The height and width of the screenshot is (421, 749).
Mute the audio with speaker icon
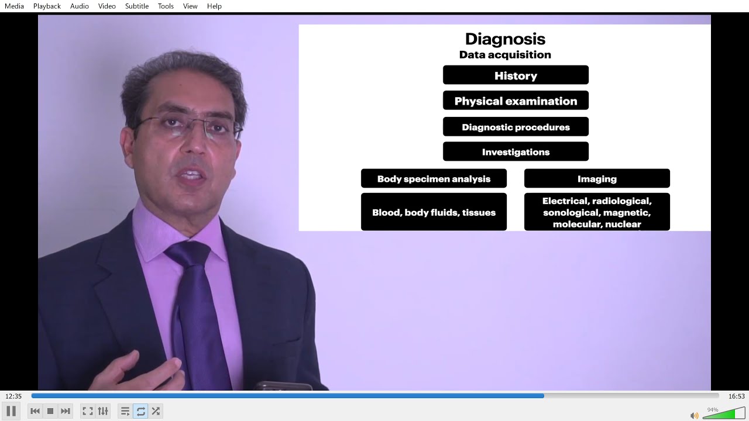click(695, 415)
